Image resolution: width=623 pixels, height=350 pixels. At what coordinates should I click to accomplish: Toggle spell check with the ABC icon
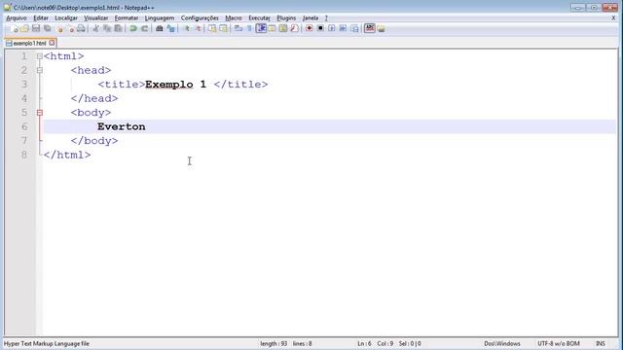[370, 28]
